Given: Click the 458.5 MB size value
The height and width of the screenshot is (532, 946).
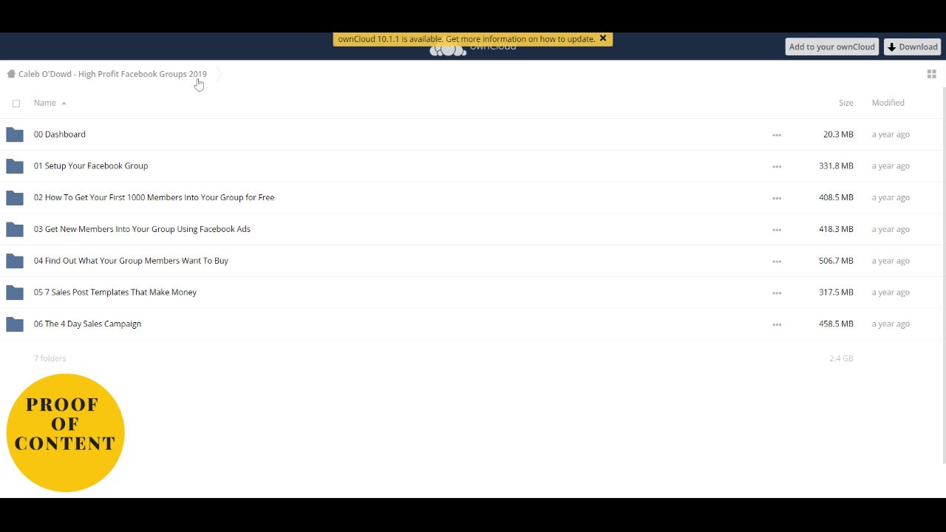Looking at the screenshot, I should click(x=836, y=324).
